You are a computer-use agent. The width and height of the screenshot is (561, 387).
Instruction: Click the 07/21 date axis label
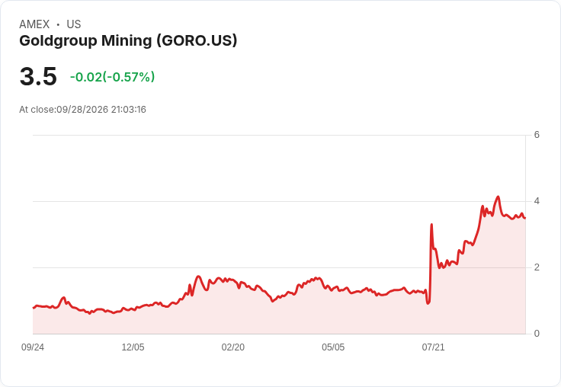point(433,347)
